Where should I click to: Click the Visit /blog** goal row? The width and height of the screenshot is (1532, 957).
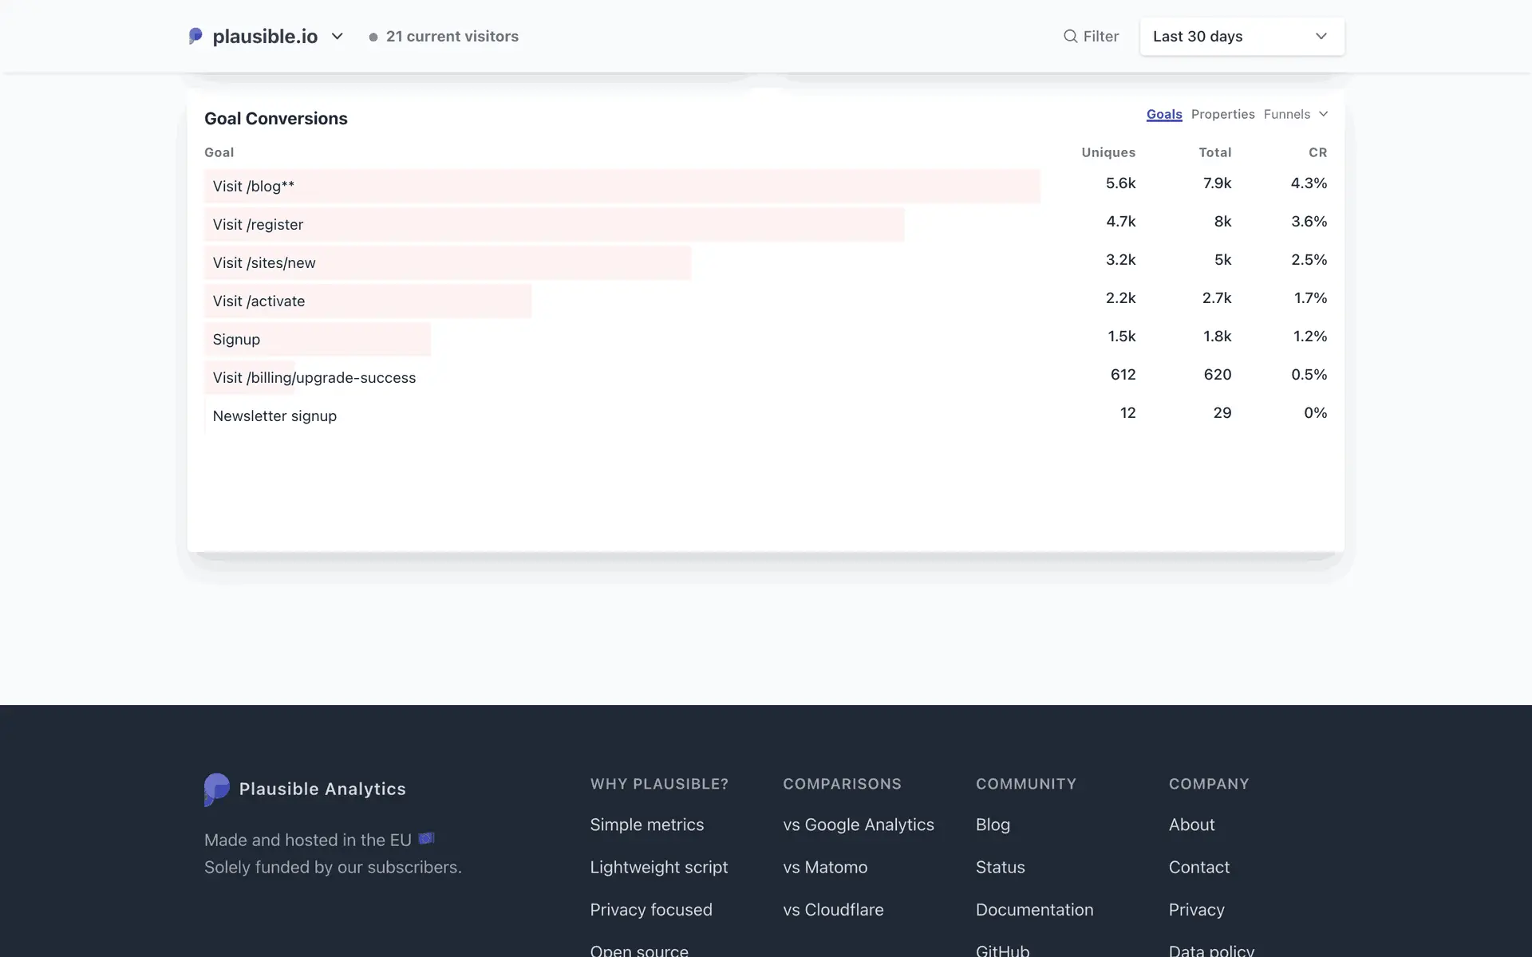click(254, 186)
